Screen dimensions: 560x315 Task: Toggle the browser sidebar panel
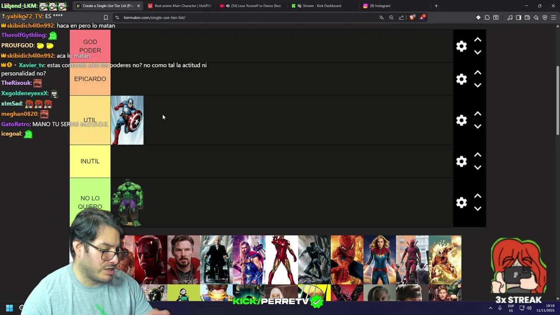(x=518, y=17)
